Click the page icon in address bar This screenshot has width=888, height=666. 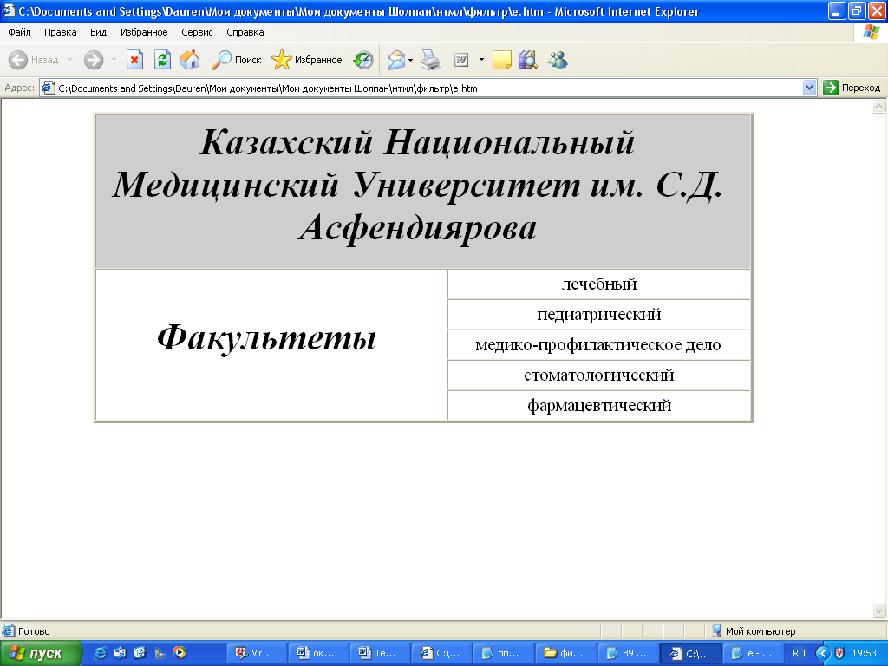[x=49, y=88]
